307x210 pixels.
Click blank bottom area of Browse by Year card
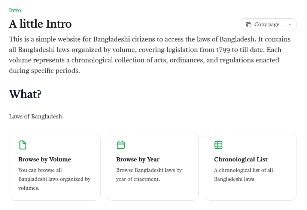(x=152, y=192)
